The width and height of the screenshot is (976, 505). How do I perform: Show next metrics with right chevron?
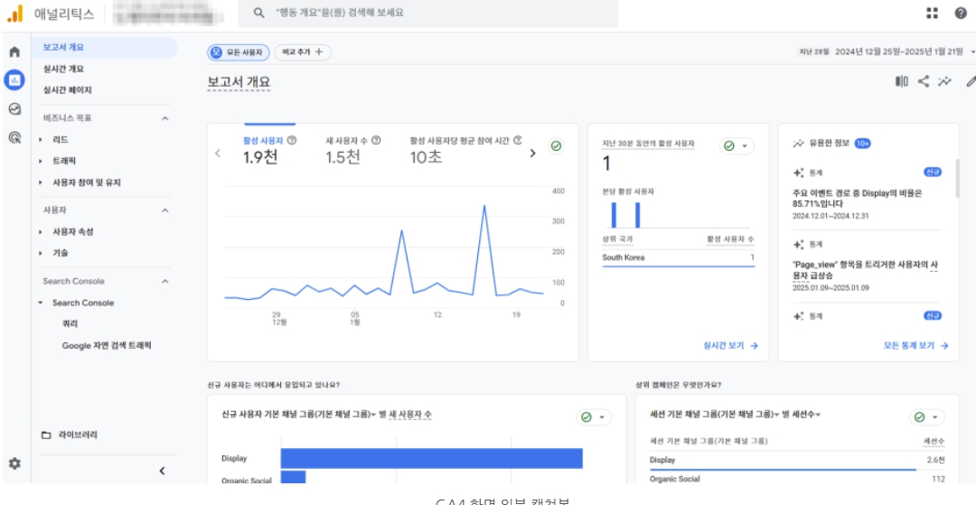pyautogui.click(x=532, y=153)
